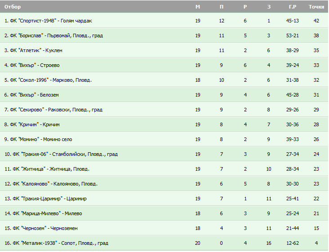Open ФК Марица-Милево team entry

tap(43, 214)
